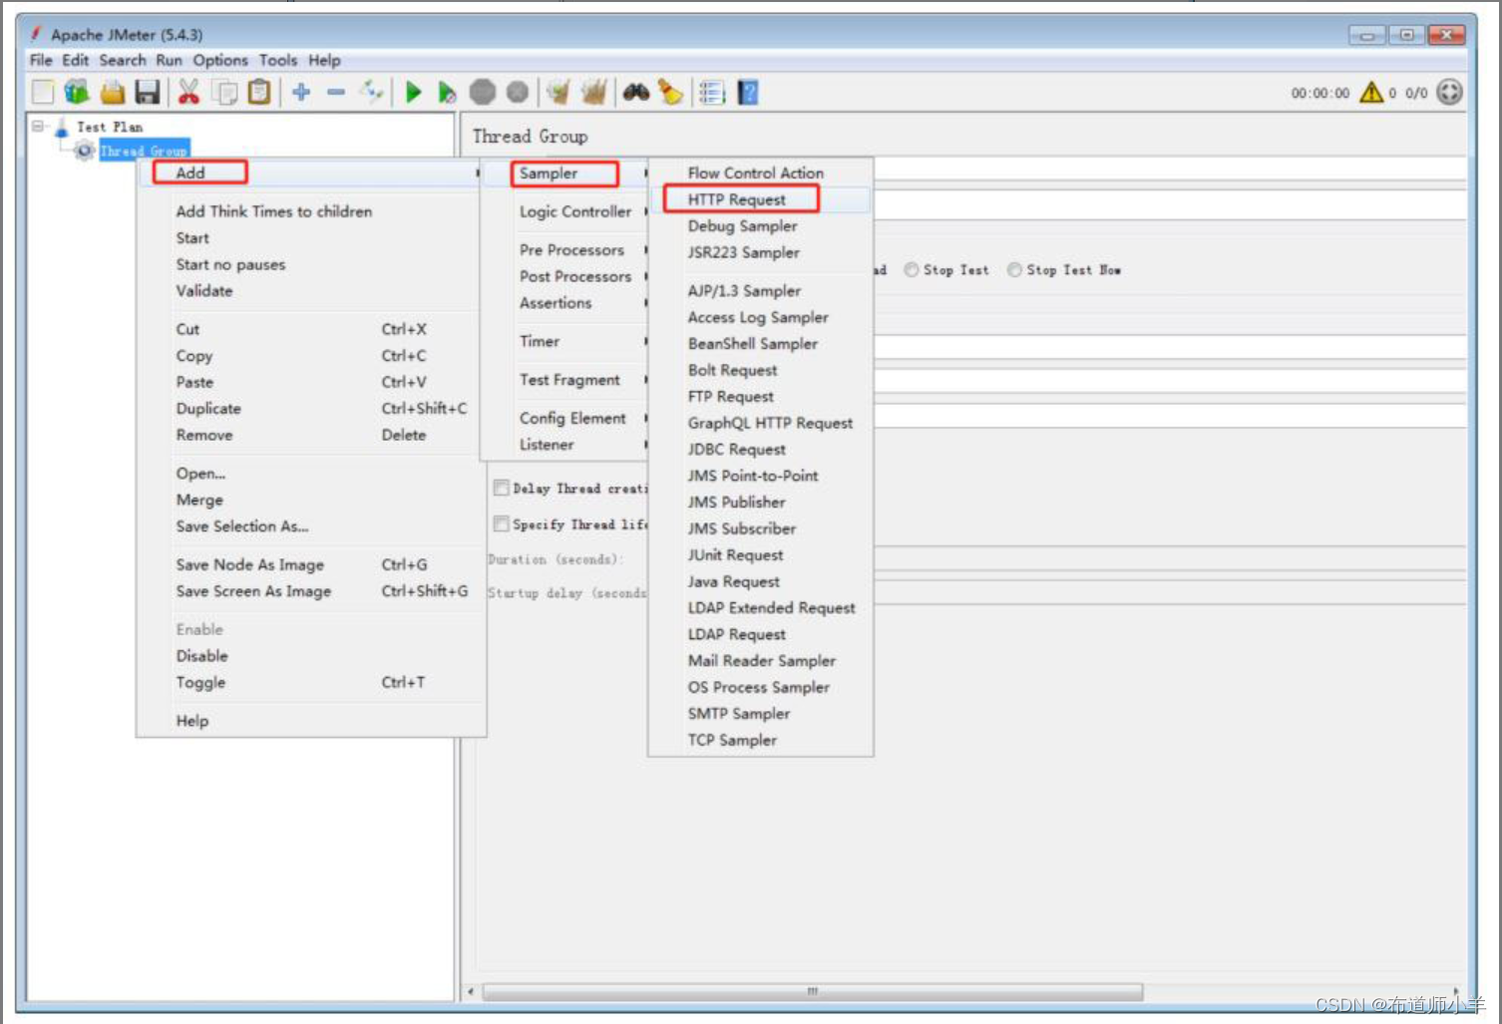The image size is (1502, 1024).
Task: Click the Cut scissors icon
Action: (188, 93)
